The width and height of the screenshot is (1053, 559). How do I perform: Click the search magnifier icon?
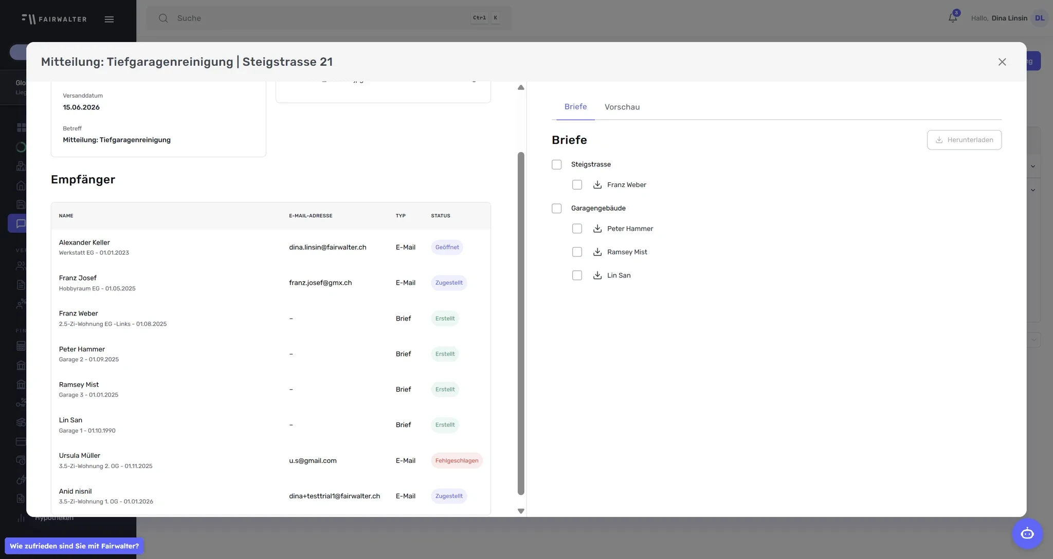[x=164, y=18]
